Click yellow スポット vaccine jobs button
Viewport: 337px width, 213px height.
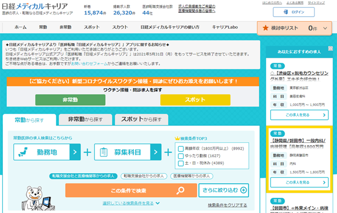tap(195, 100)
